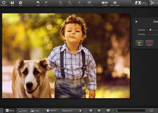
Task: Click the square view button in the bottom bar
Action: 151,111
